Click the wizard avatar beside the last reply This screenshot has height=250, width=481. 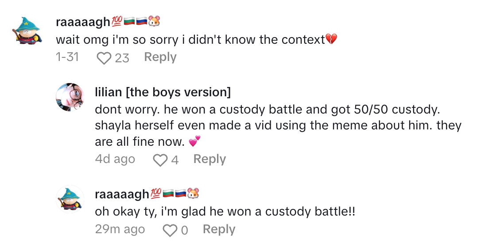point(70,198)
